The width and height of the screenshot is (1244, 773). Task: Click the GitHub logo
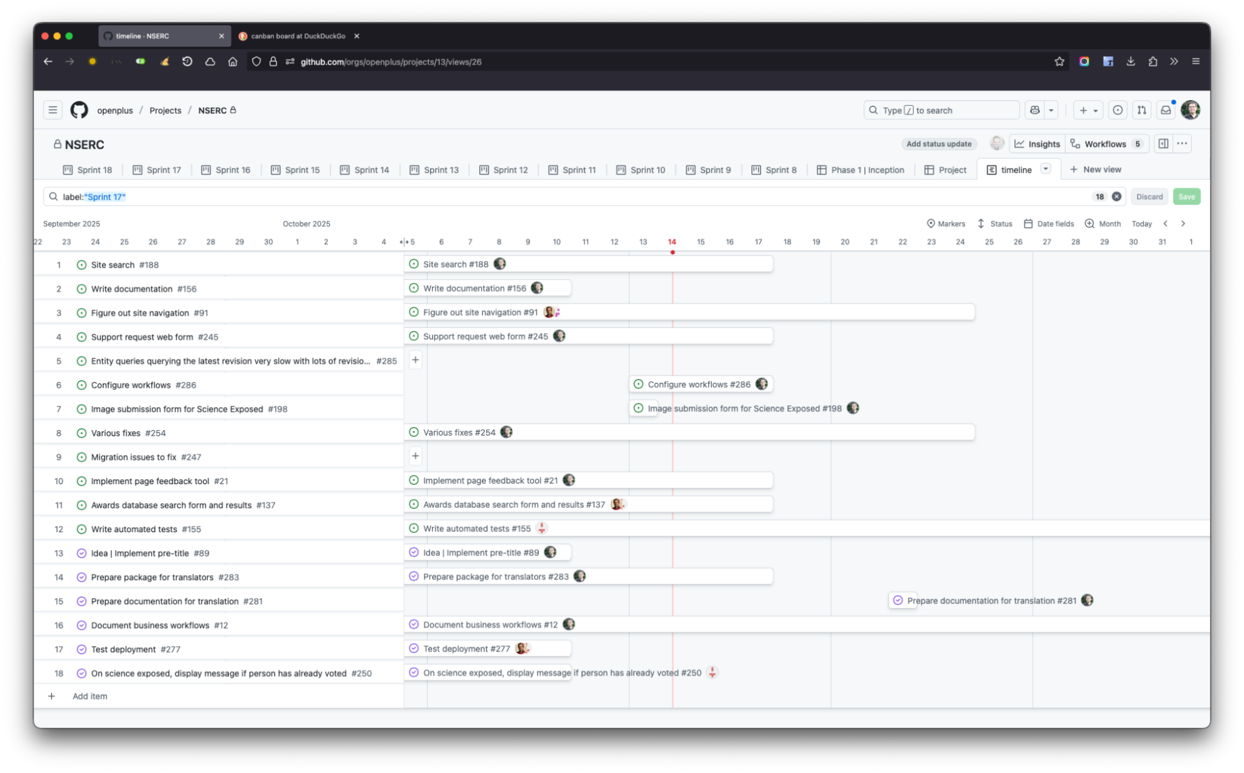click(x=80, y=110)
